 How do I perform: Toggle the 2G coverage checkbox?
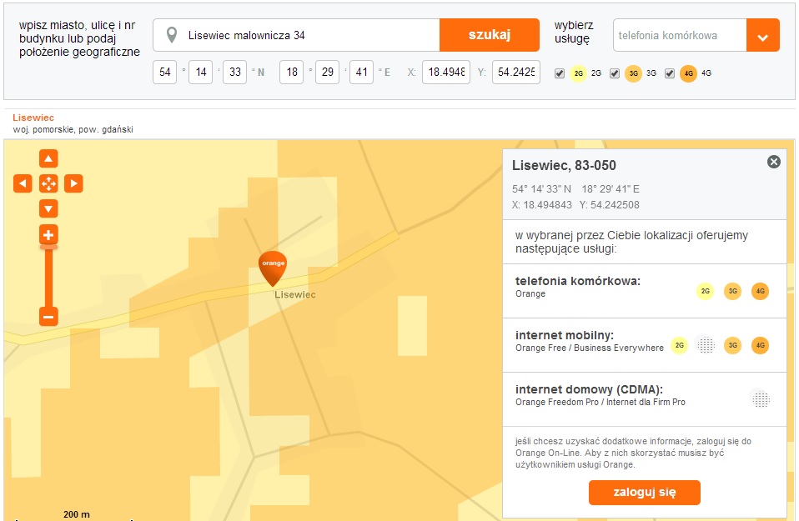(x=560, y=73)
